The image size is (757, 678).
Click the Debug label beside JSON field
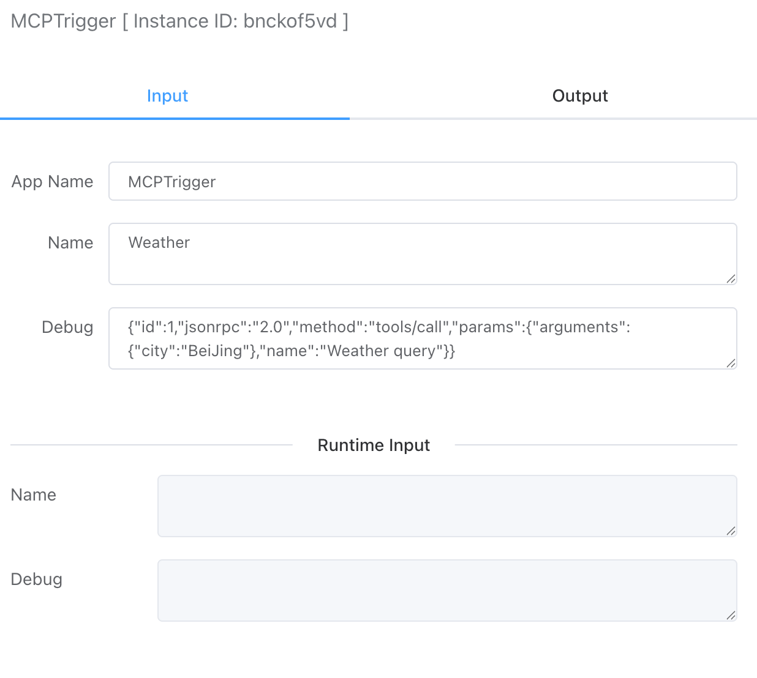tap(67, 327)
